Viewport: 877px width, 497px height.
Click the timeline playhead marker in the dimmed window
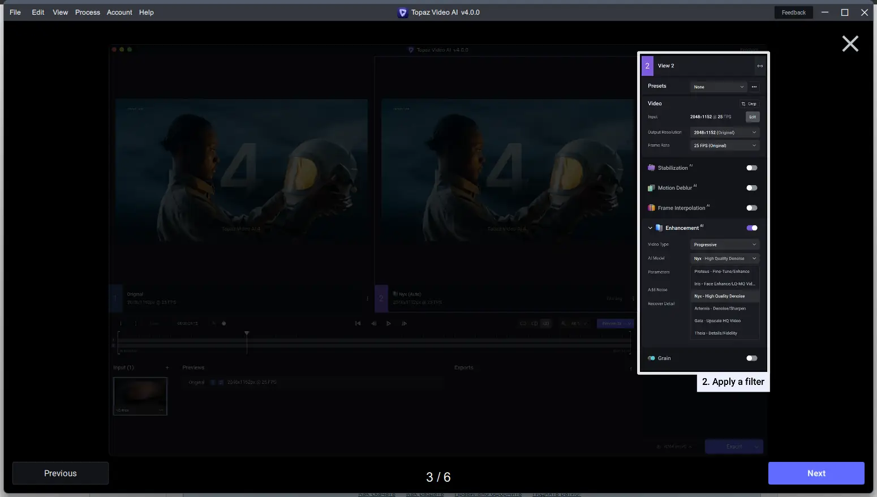point(247,335)
